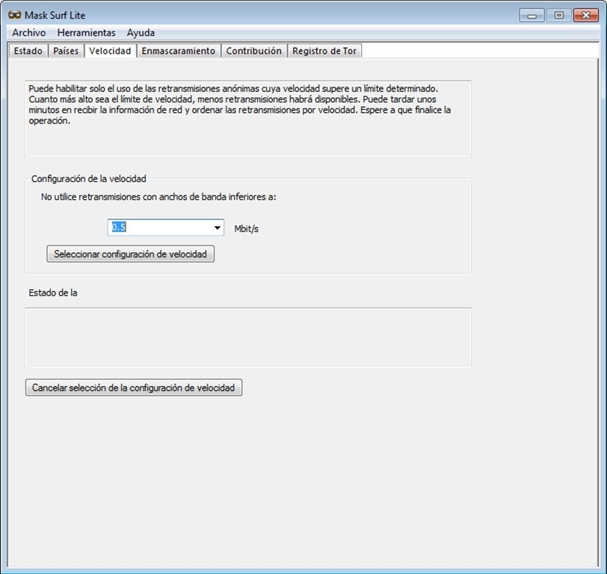
Task: Click into the 0.5 bandwidth value field
Action: (160, 227)
